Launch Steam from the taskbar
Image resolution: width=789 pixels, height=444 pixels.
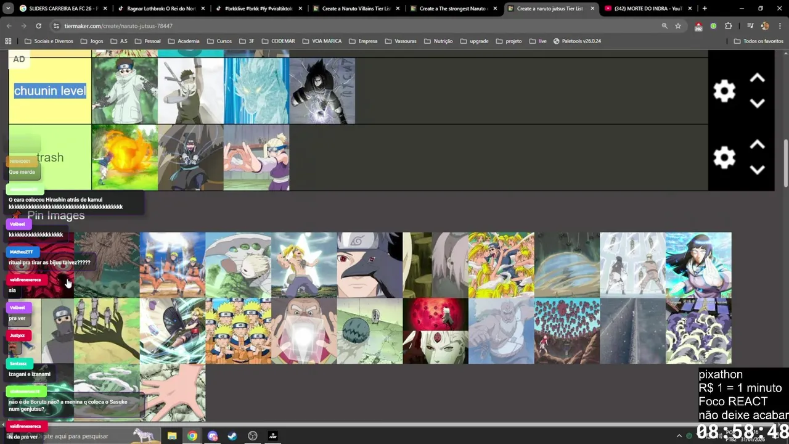tap(232, 436)
